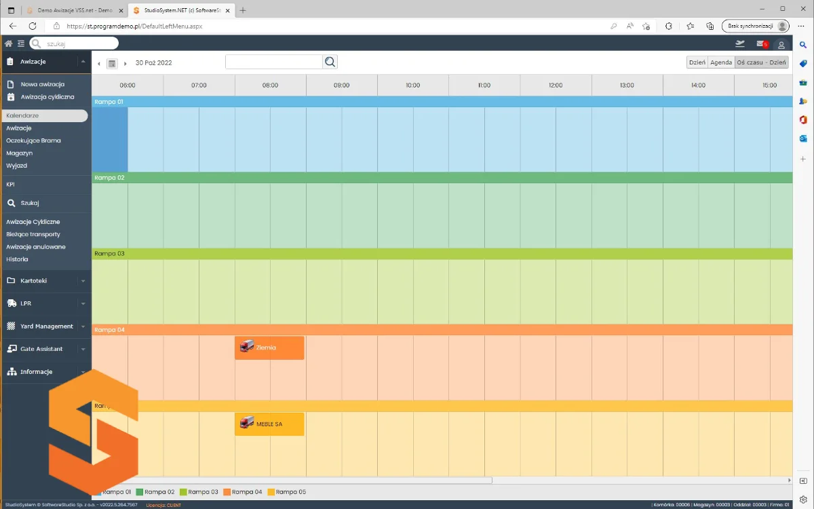Toggle the sidebar collapse menu icon
Screen dimensions: 814x509
(21, 44)
